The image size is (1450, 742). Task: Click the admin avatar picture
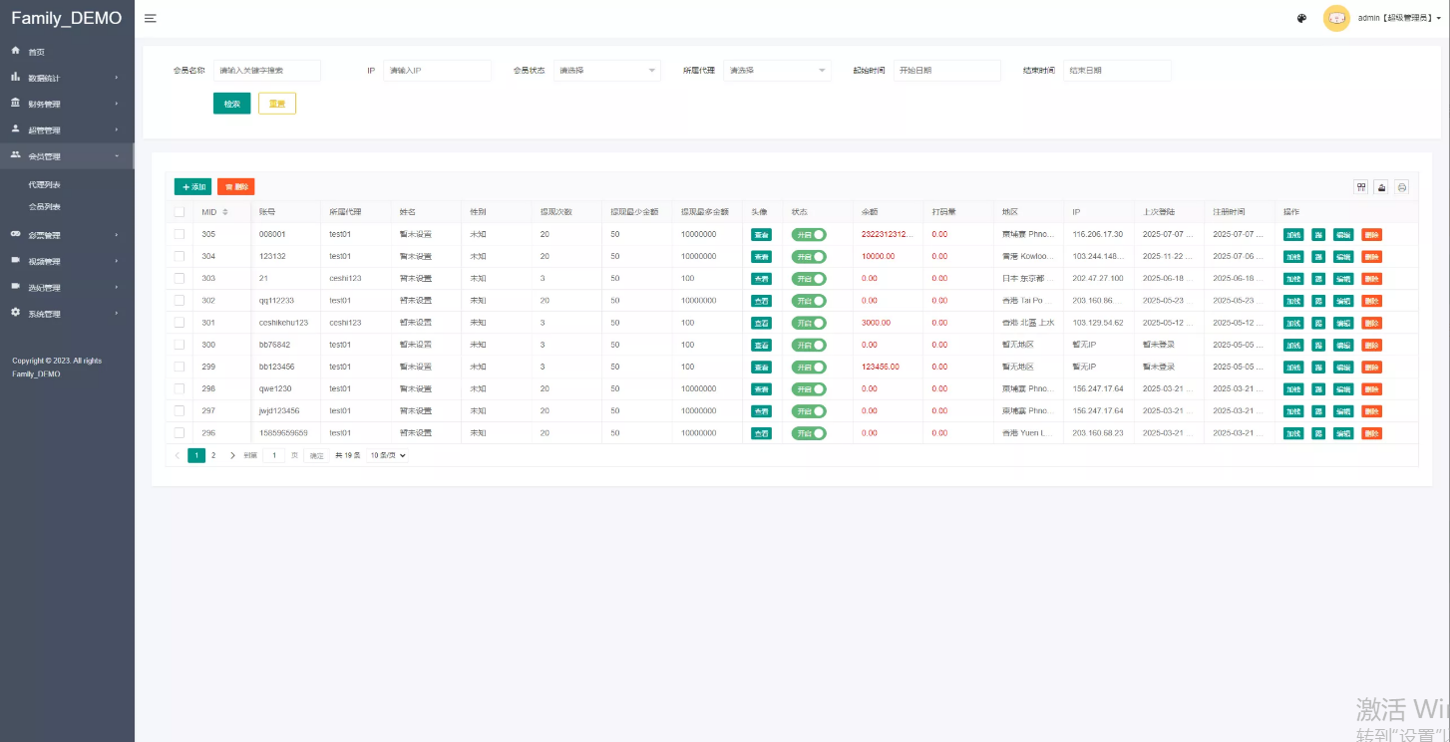(x=1335, y=18)
